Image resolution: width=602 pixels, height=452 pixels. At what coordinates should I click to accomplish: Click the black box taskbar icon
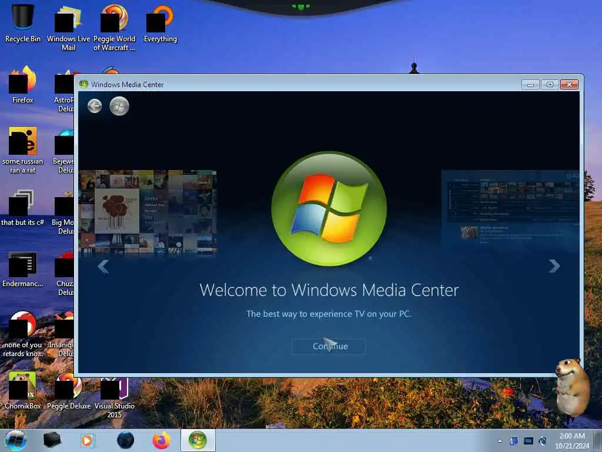[x=52, y=440]
